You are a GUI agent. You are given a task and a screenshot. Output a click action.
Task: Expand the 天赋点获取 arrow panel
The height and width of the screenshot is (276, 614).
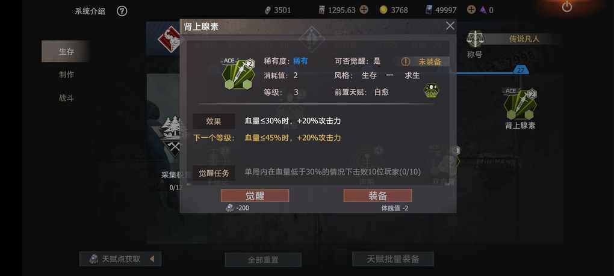click(x=152, y=259)
